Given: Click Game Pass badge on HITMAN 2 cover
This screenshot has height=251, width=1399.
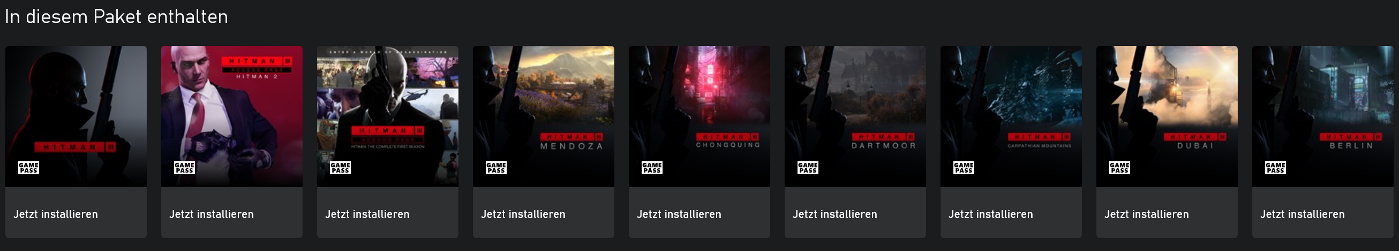Looking at the screenshot, I should tap(184, 168).
